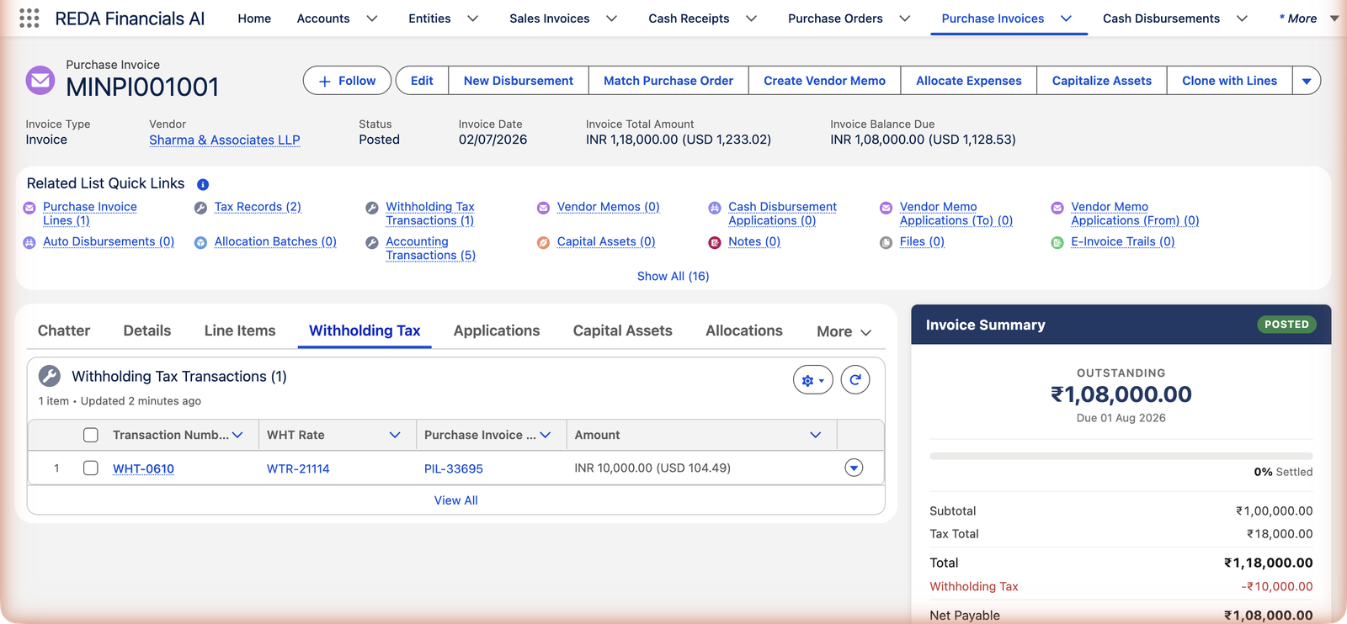Open the WHT Rate column menu
This screenshot has height=624, width=1347.
395,435
